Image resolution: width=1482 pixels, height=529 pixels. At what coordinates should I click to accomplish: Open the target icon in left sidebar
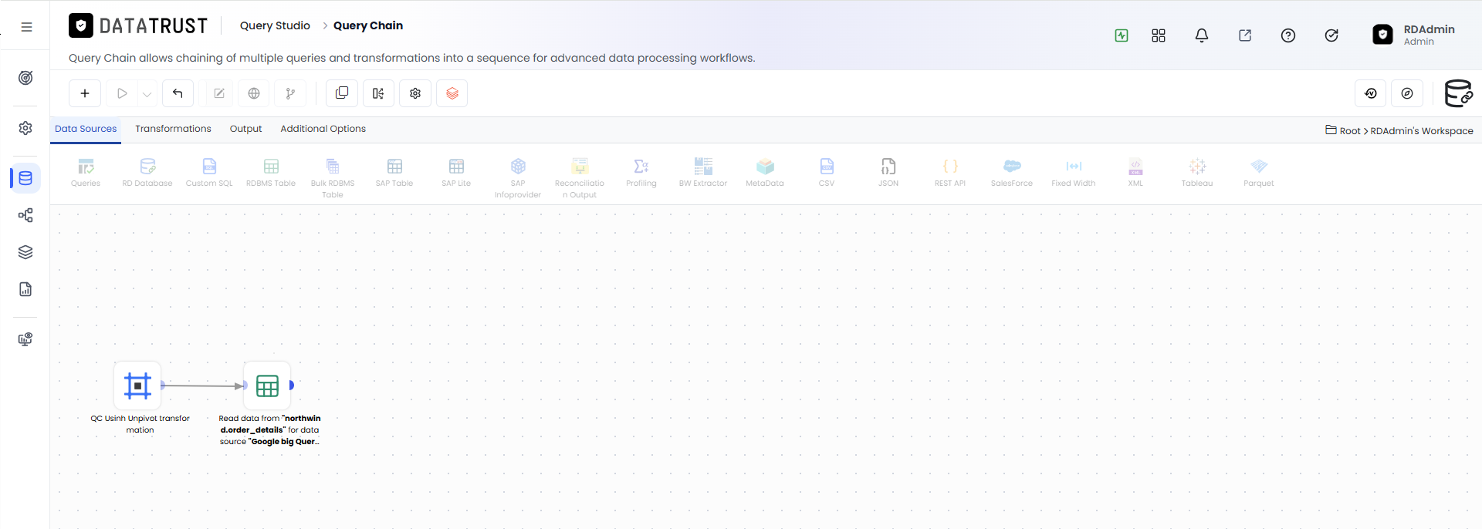tap(25, 78)
